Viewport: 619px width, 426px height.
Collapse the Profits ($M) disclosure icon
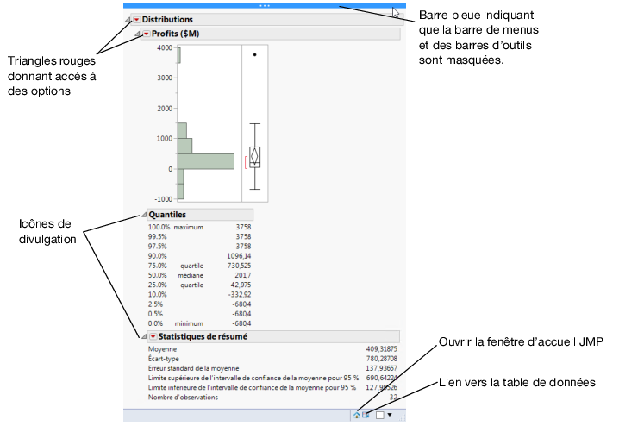pyautogui.click(x=137, y=34)
